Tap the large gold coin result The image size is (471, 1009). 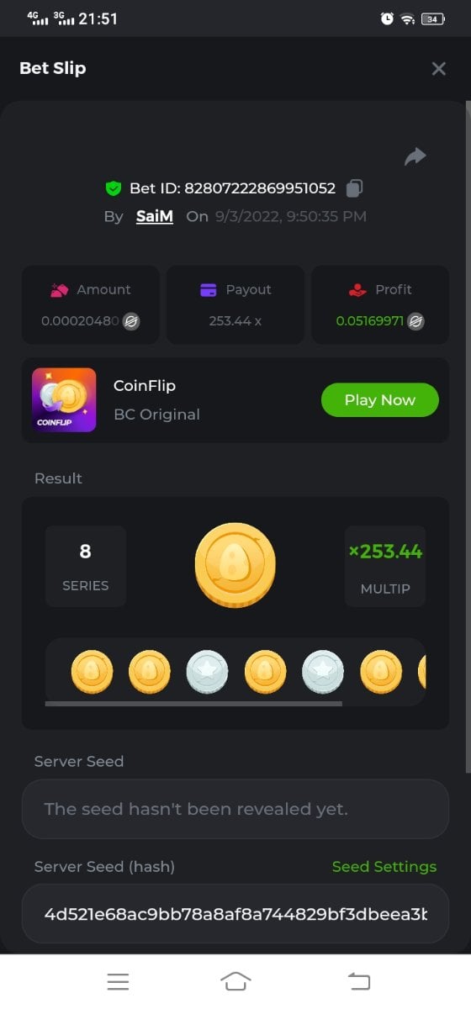pos(235,564)
